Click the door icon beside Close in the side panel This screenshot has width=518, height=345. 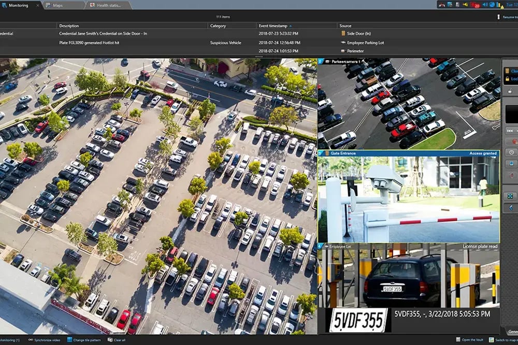coord(507,71)
